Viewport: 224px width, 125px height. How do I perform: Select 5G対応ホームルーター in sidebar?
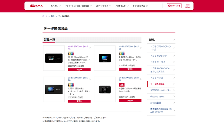tap(161, 90)
